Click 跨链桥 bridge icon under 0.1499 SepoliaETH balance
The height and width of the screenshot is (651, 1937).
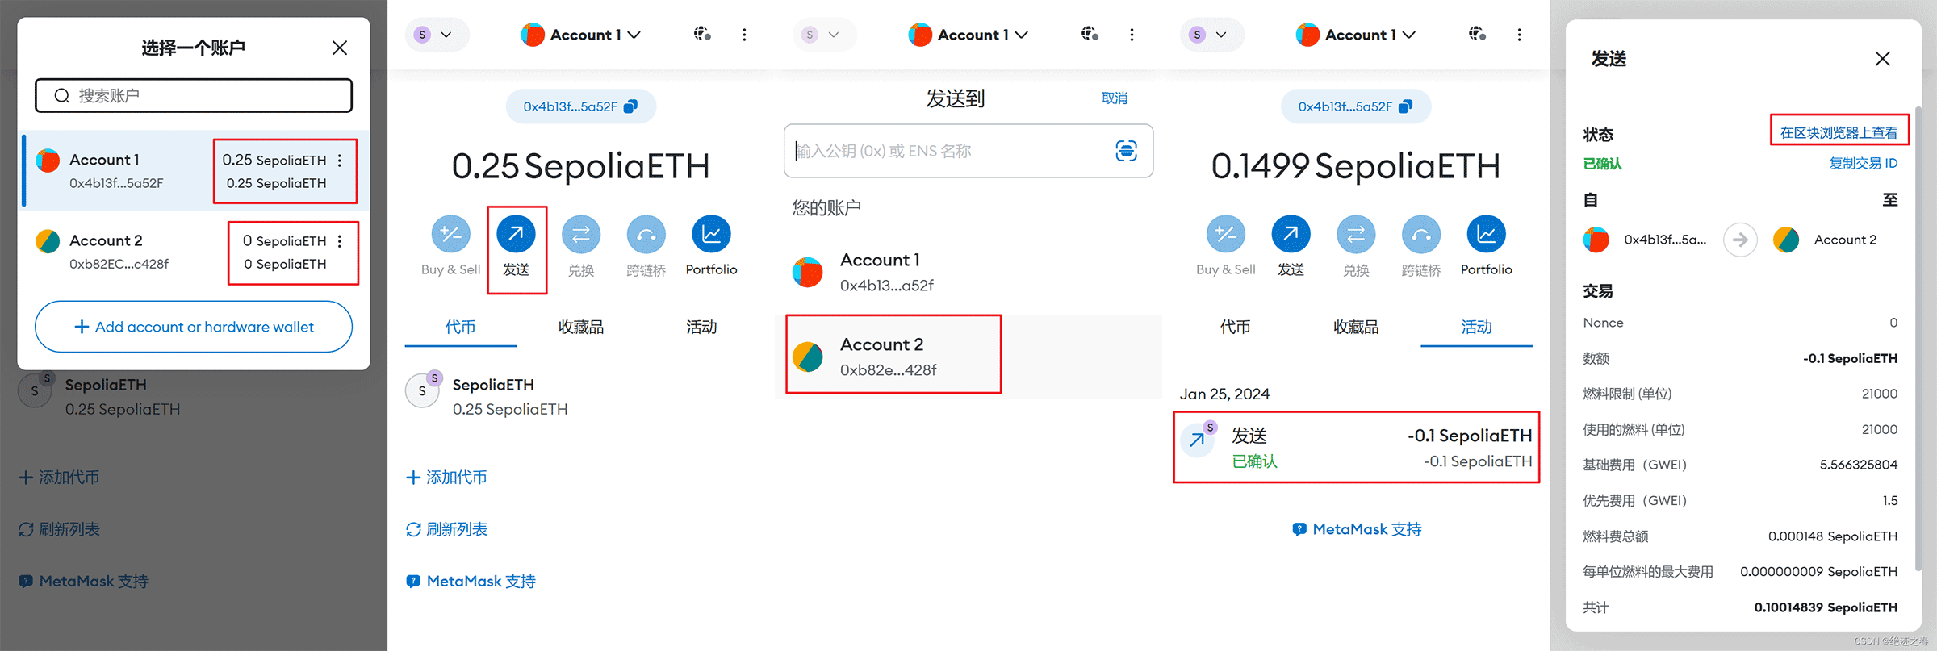pos(1420,235)
